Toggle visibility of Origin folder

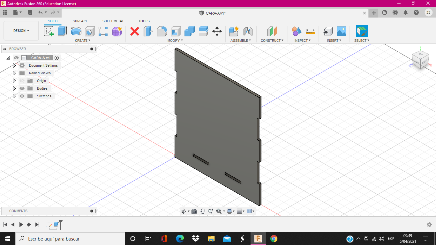pyautogui.click(x=22, y=81)
